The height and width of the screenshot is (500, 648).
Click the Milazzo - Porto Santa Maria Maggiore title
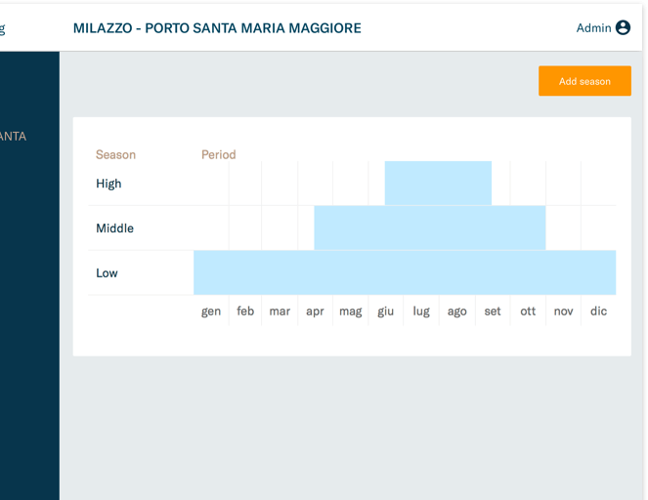(217, 28)
